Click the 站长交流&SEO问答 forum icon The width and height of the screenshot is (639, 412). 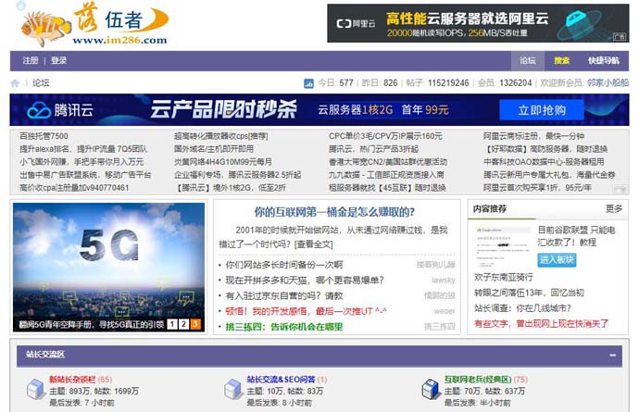233,389
